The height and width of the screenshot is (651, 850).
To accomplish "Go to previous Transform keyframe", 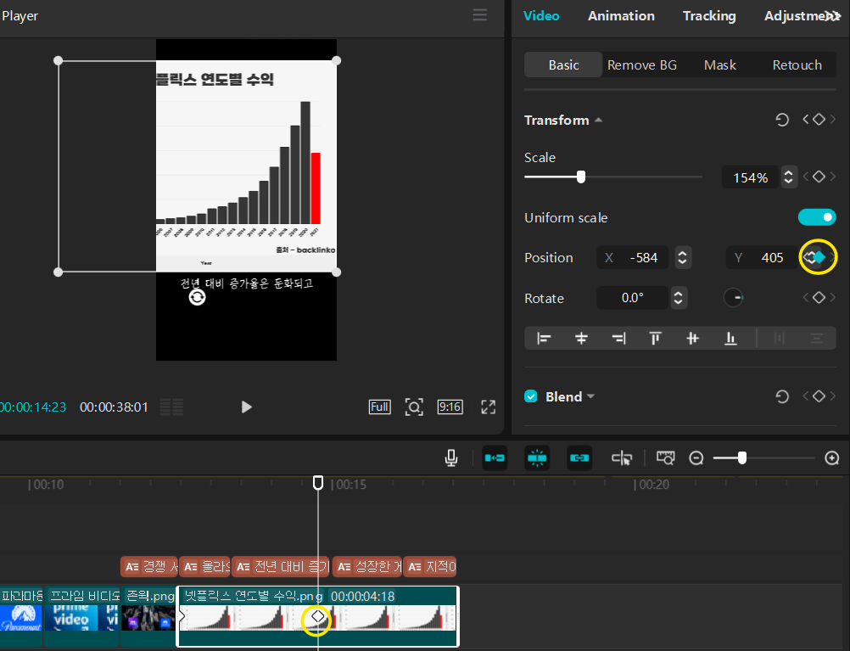I will click(x=806, y=120).
